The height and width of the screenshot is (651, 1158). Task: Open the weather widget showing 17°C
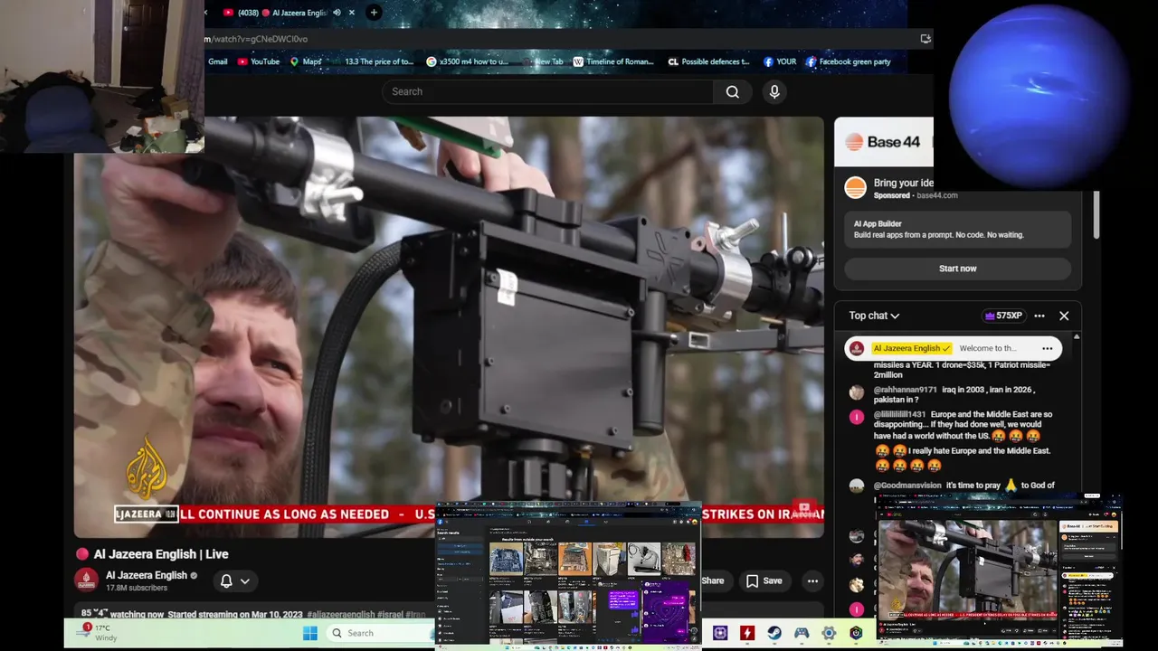pyautogui.click(x=97, y=632)
